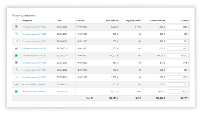Open Purchase Invoice #: PI-0028 link
The image size is (202, 114).
point(34,27)
